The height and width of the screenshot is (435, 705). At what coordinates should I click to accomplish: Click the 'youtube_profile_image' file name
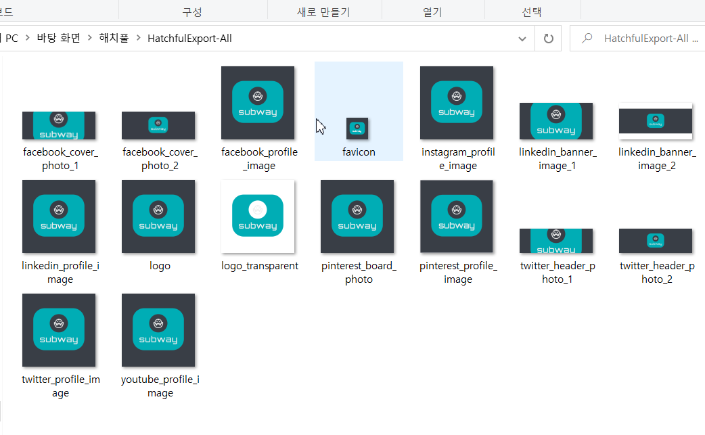[x=160, y=386]
